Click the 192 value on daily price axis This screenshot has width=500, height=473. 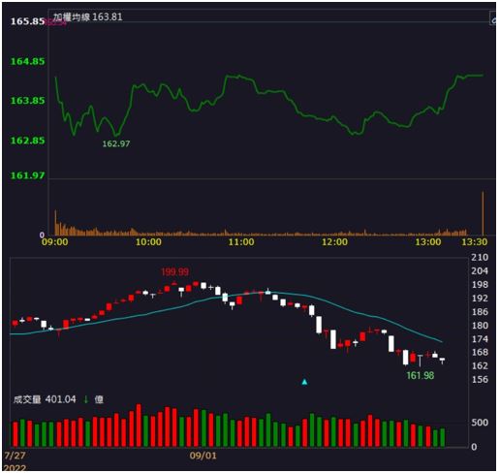pos(480,299)
